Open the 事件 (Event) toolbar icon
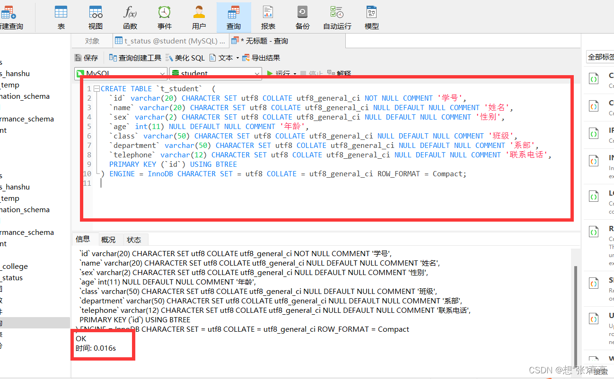Screen dimensions: 614x379 tap(165, 17)
